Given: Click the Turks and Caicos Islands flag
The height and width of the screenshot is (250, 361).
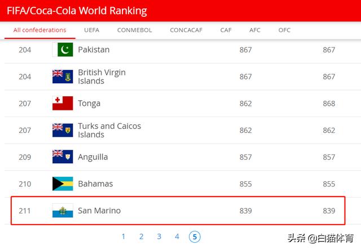Looking at the screenshot, I should (63, 130).
